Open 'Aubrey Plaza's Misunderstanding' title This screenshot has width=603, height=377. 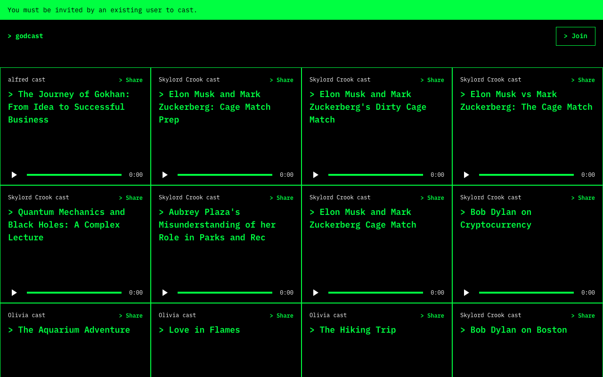click(217, 225)
